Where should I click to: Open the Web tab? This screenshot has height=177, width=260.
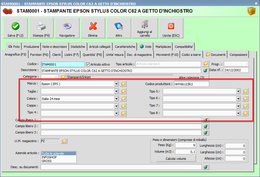click(x=145, y=47)
